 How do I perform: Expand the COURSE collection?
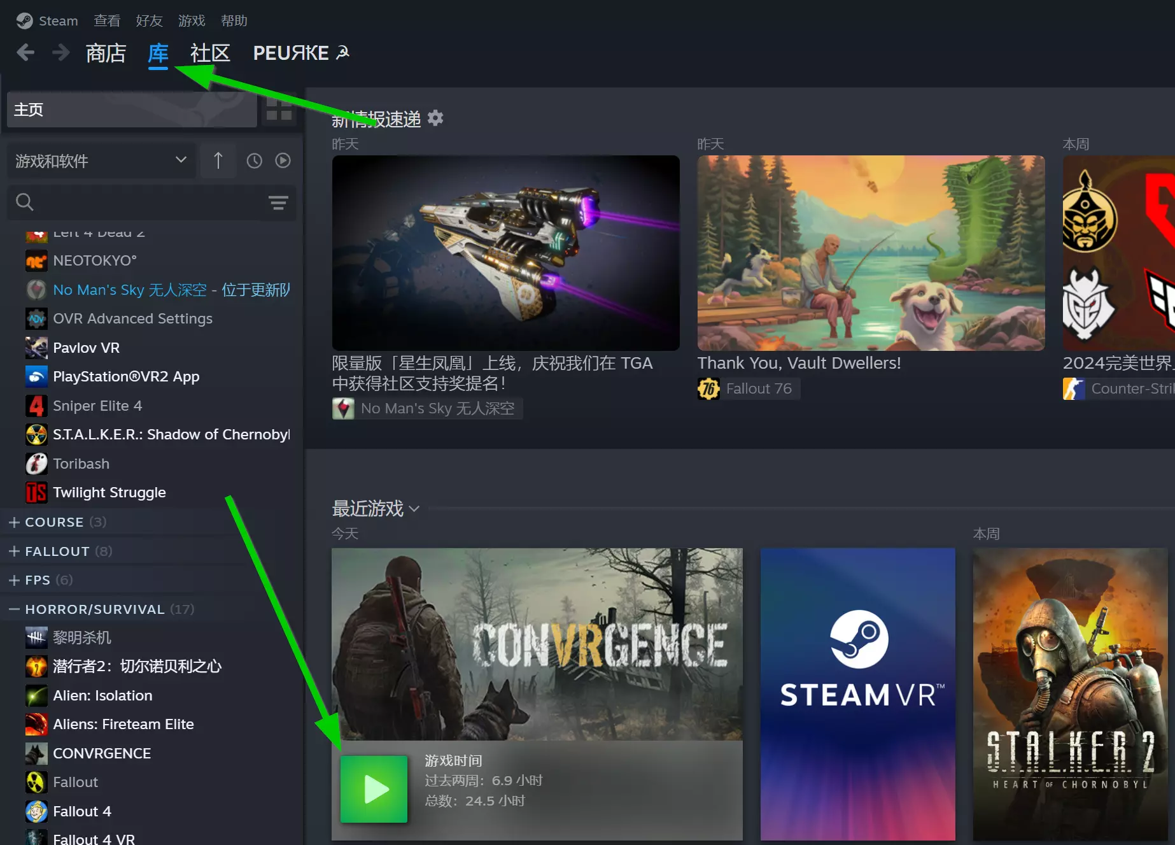(14, 522)
